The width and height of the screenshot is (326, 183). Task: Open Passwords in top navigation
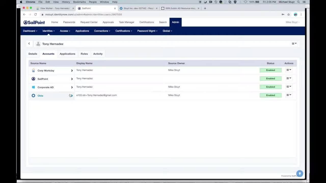pyautogui.click(x=69, y=22)
